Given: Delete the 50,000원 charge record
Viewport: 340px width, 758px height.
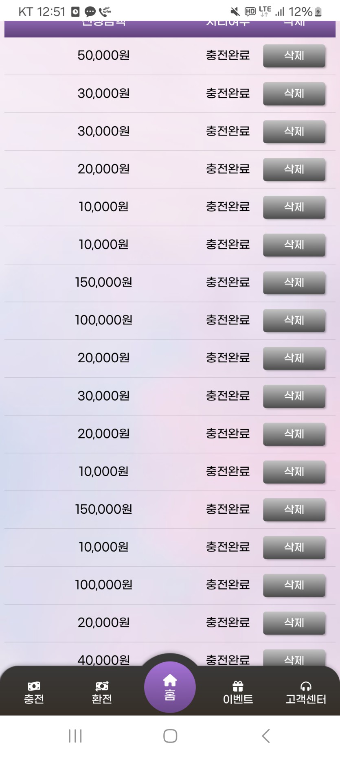Looking at the screenshot, I should coord(294,56).
